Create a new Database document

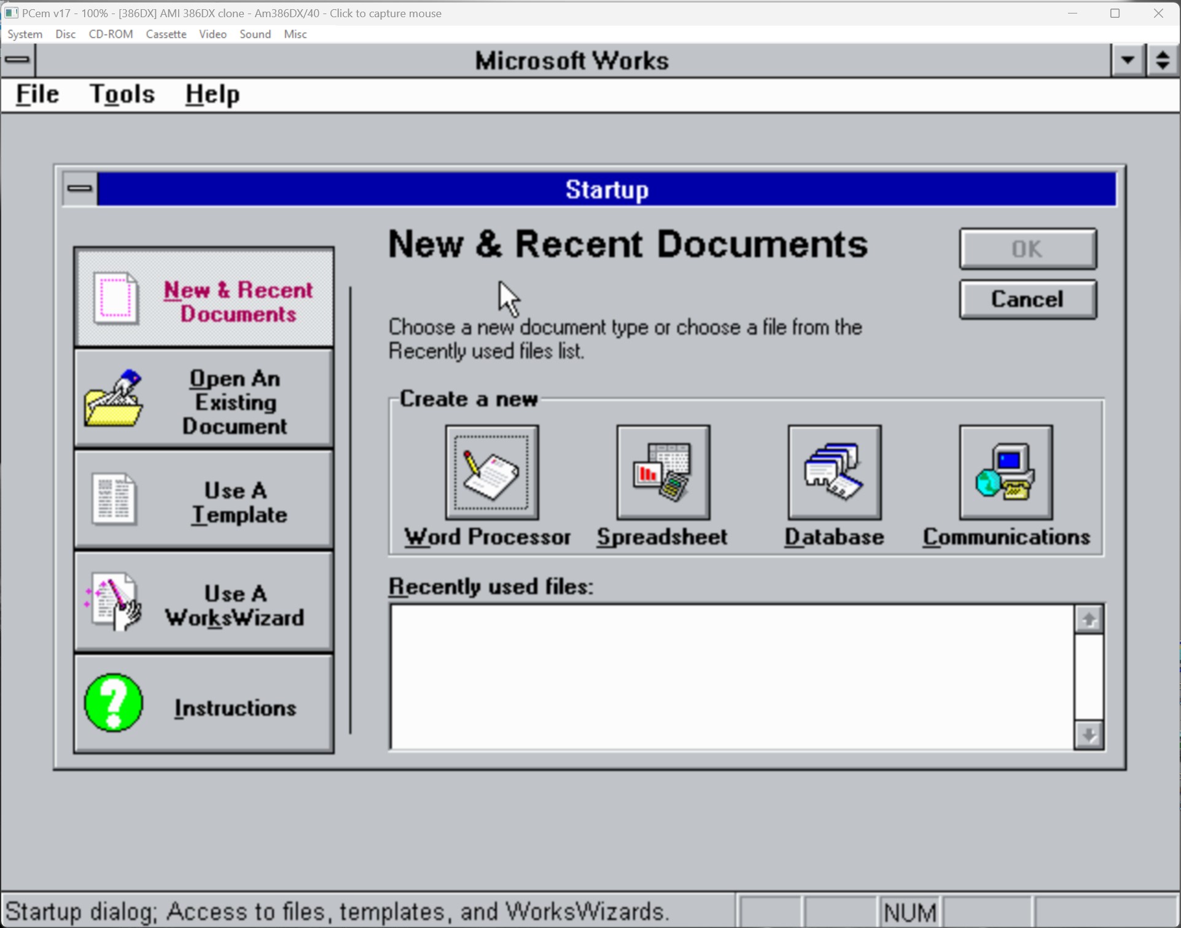click(835, 472)
